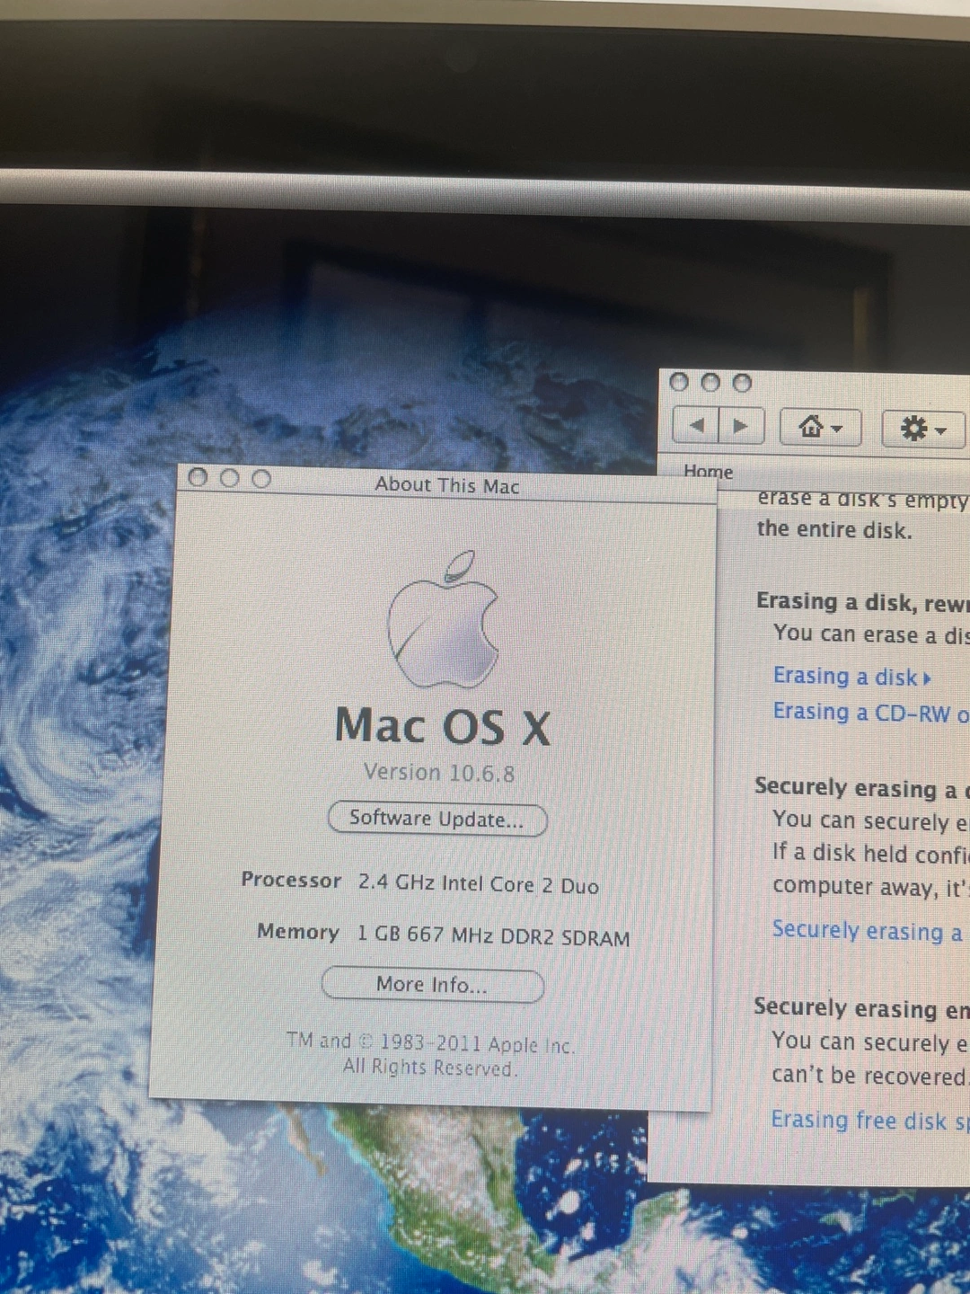
Task: Open the "Erasing free disk" link
Action: coord(869,1121)
